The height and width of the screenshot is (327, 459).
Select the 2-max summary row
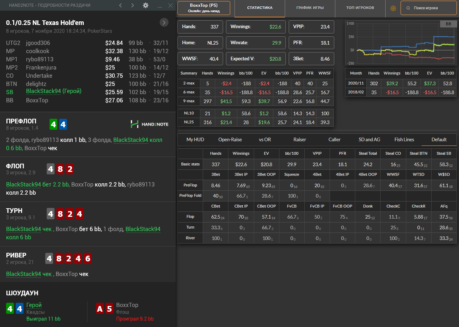(256, 83)
